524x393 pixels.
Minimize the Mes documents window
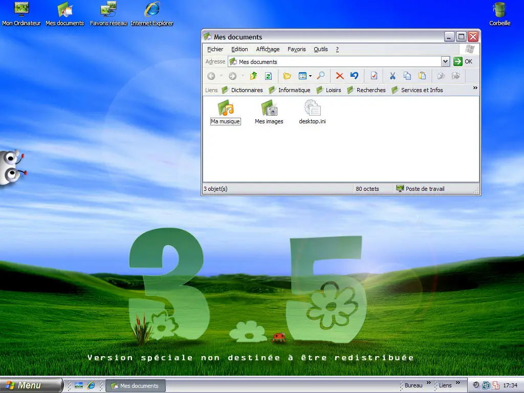tap(449, 36)
